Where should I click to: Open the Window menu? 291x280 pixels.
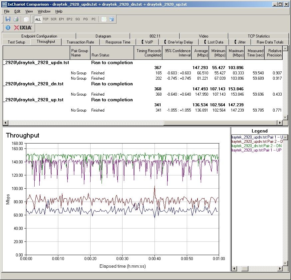coord(44,11)
